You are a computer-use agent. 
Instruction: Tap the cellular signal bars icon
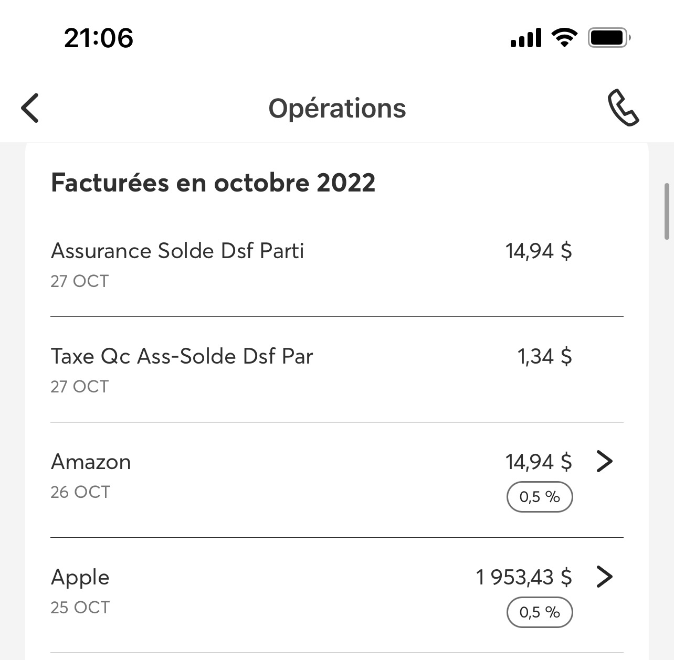click(525, 38)
